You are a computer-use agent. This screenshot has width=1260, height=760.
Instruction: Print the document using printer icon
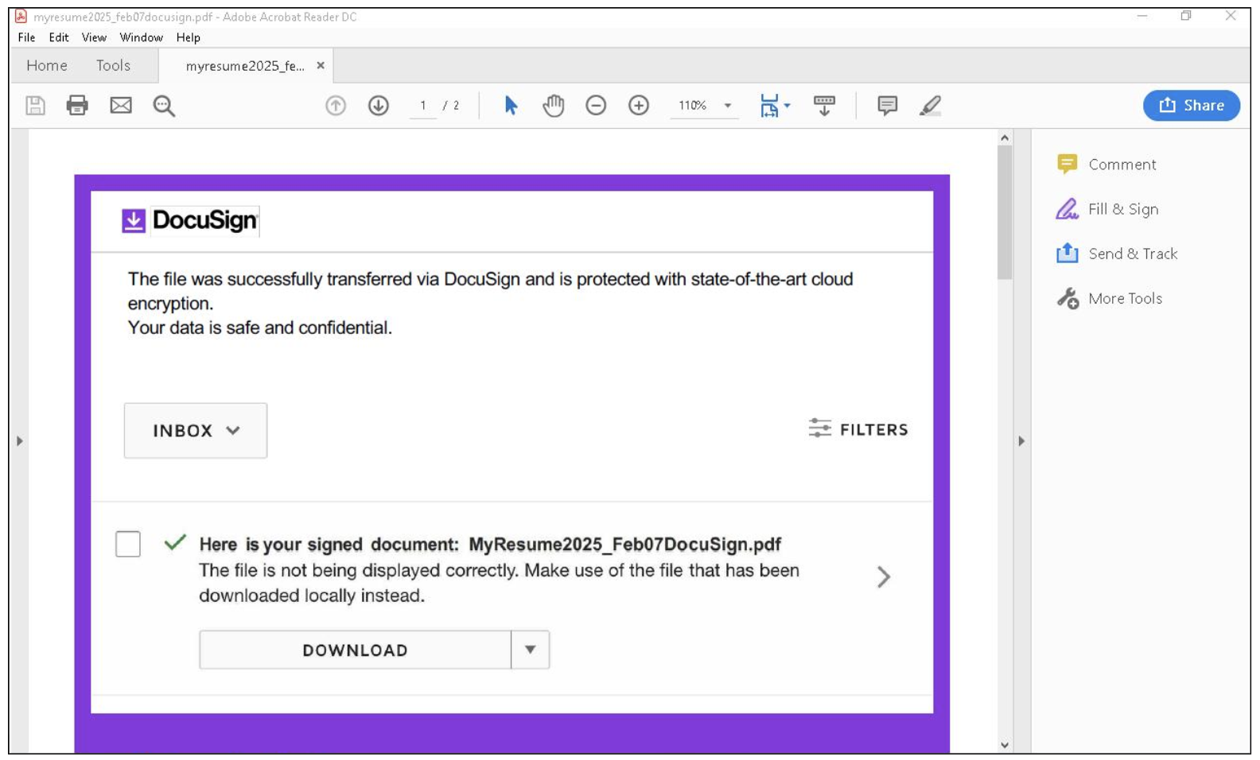pyautogui.click(x=77, y=106)
